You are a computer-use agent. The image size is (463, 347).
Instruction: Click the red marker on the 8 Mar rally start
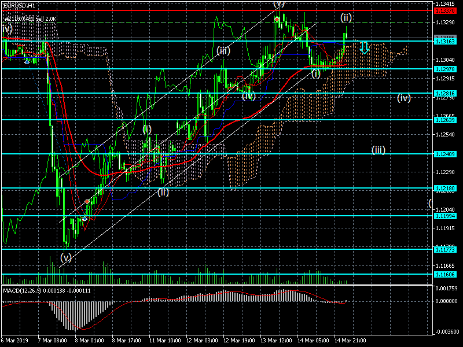tap(87, 201)
